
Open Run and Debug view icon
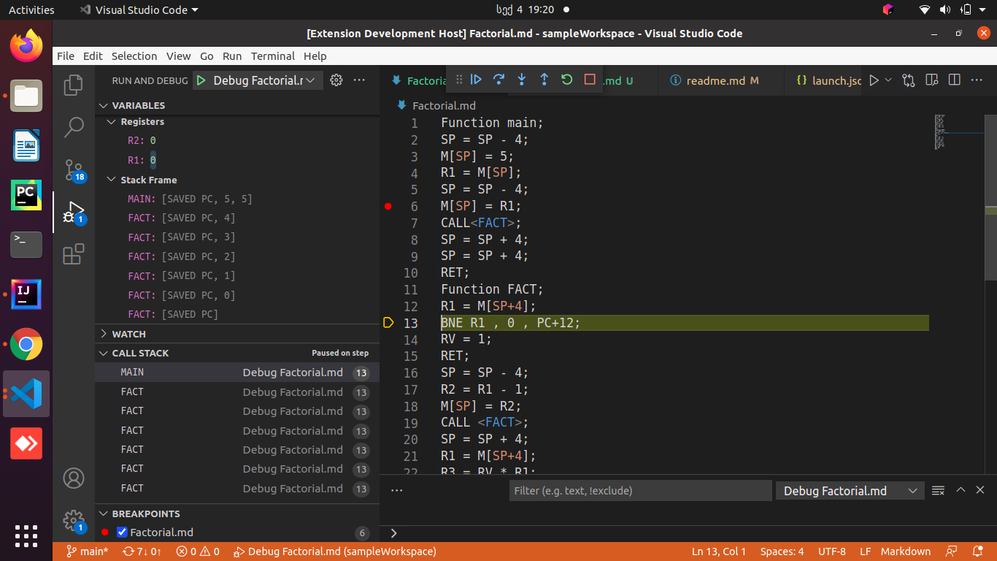pos(74,213)
